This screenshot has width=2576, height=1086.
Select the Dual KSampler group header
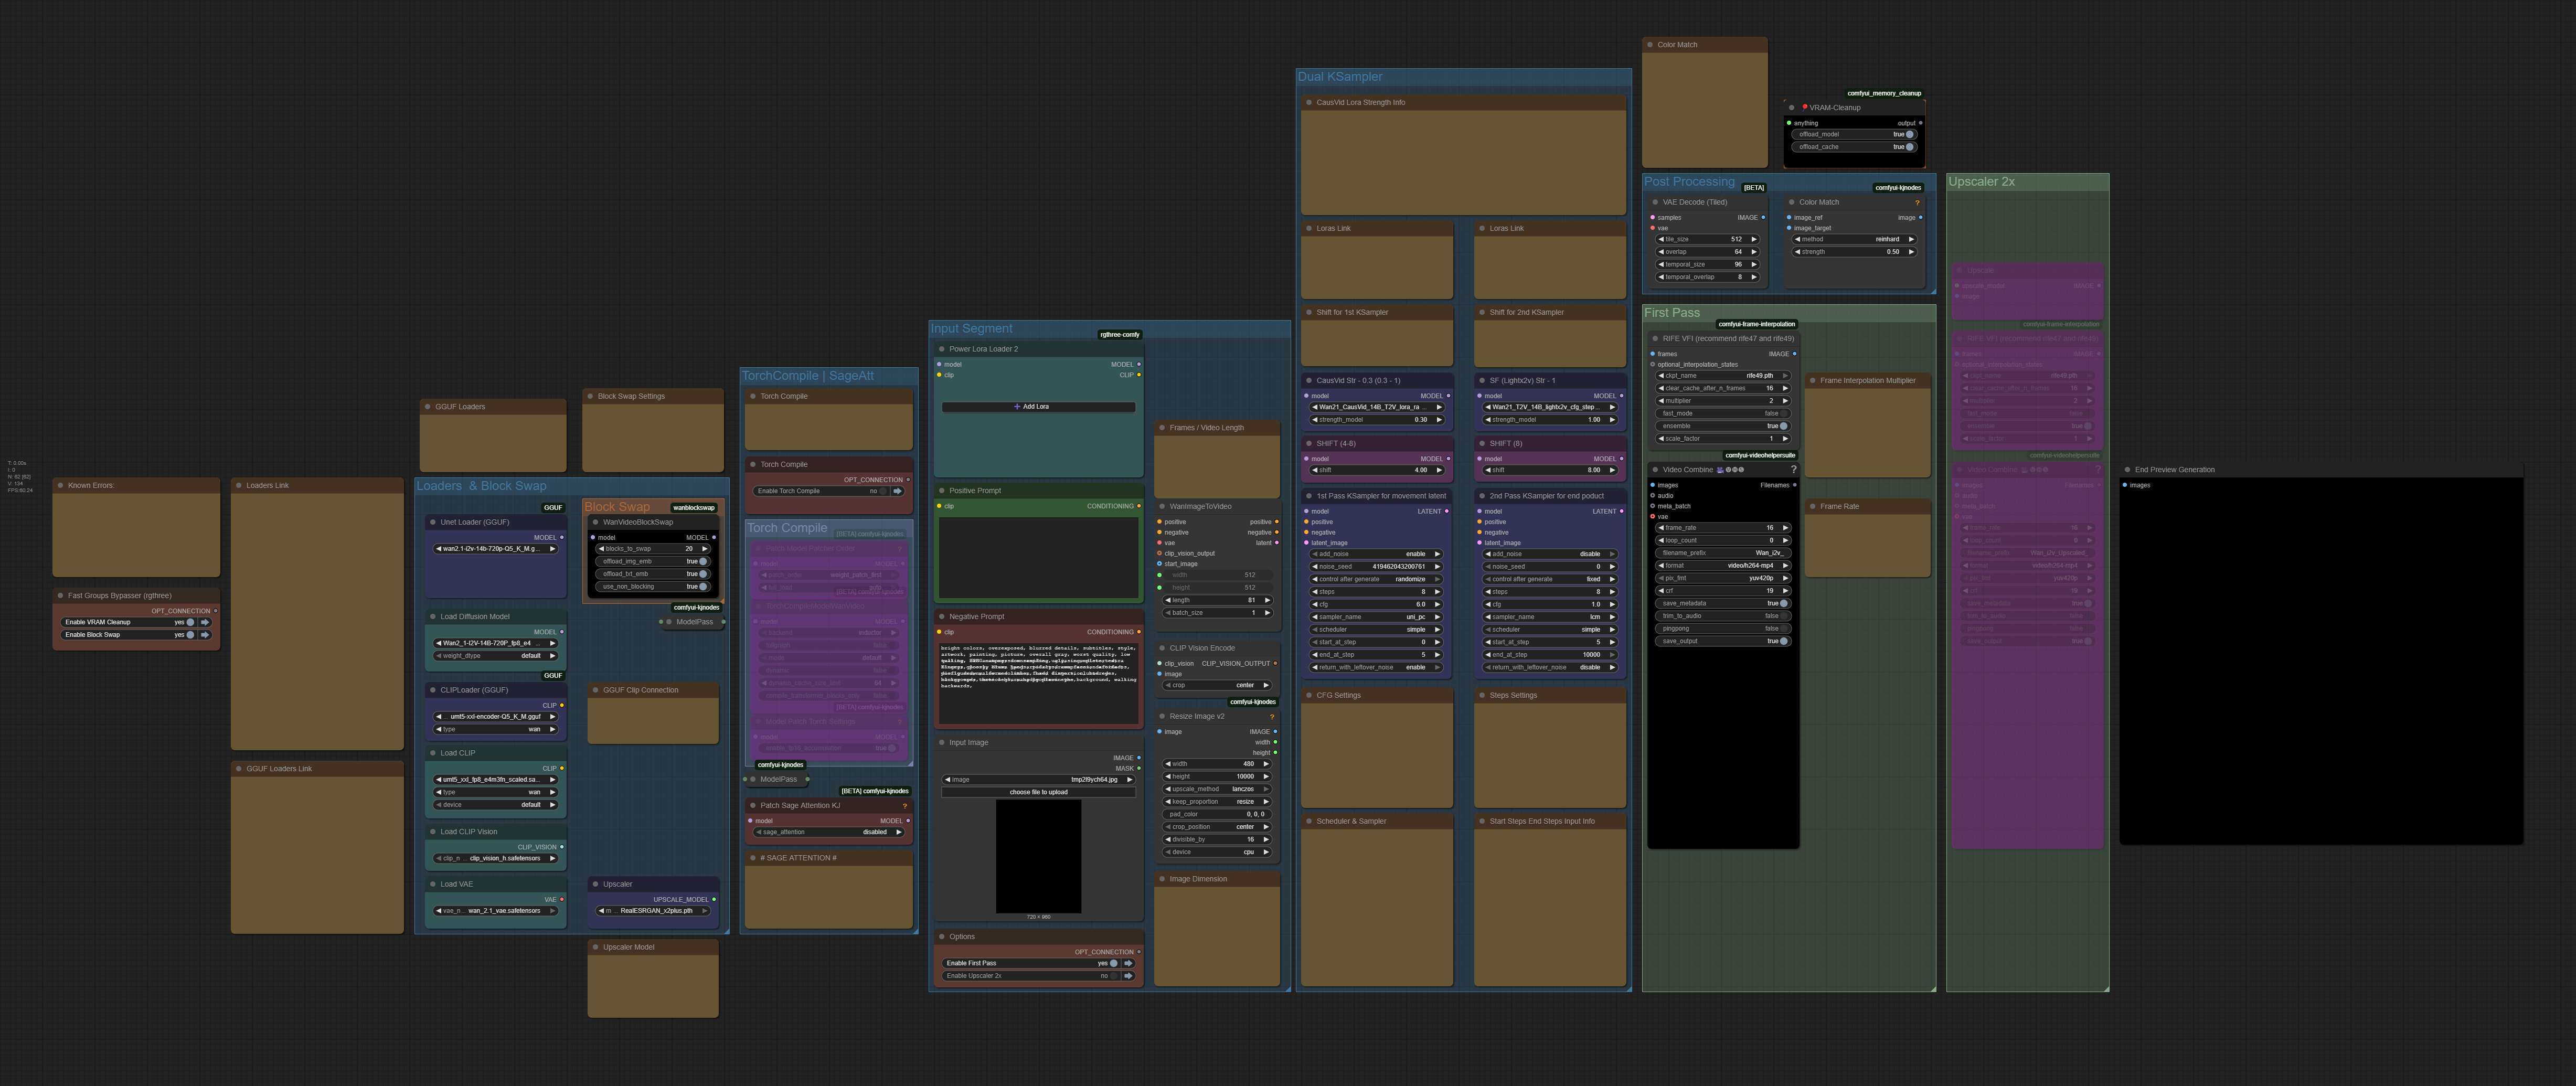pyautogui.click(x=1339, y=77)
